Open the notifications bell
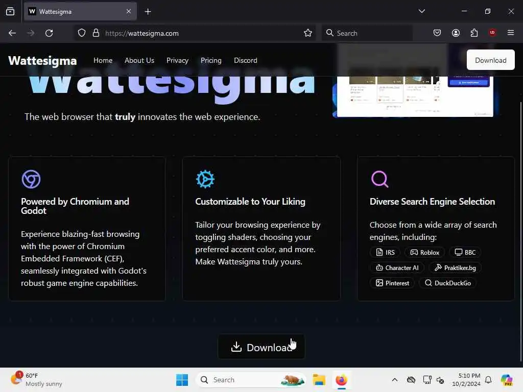 coord(488,380)
